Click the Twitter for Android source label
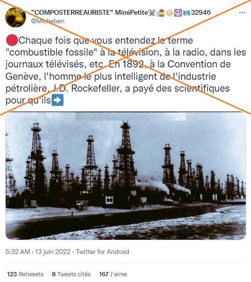 tap(102, 252)
